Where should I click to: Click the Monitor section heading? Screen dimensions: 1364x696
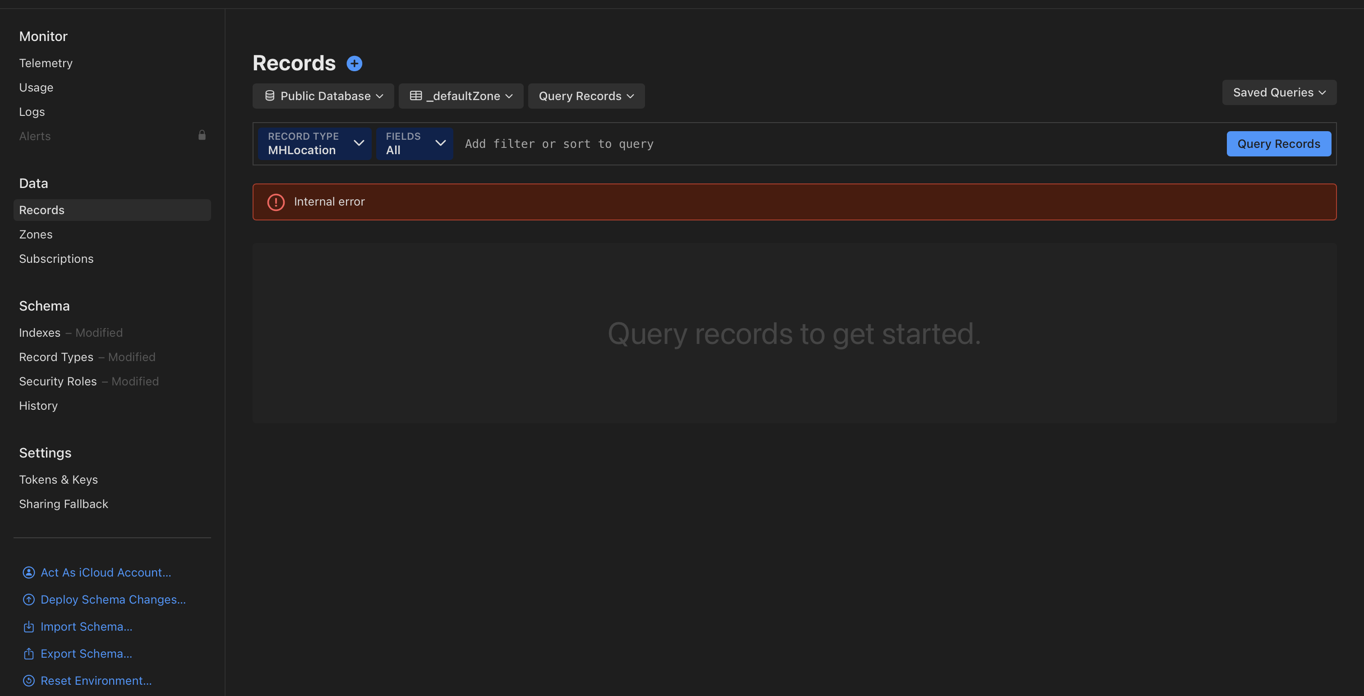pos(43,37)
